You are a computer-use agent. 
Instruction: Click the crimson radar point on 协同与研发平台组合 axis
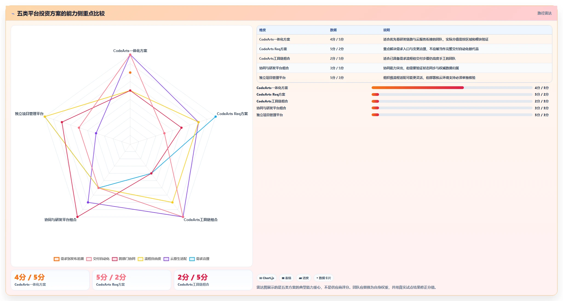(x=77, y=217)
